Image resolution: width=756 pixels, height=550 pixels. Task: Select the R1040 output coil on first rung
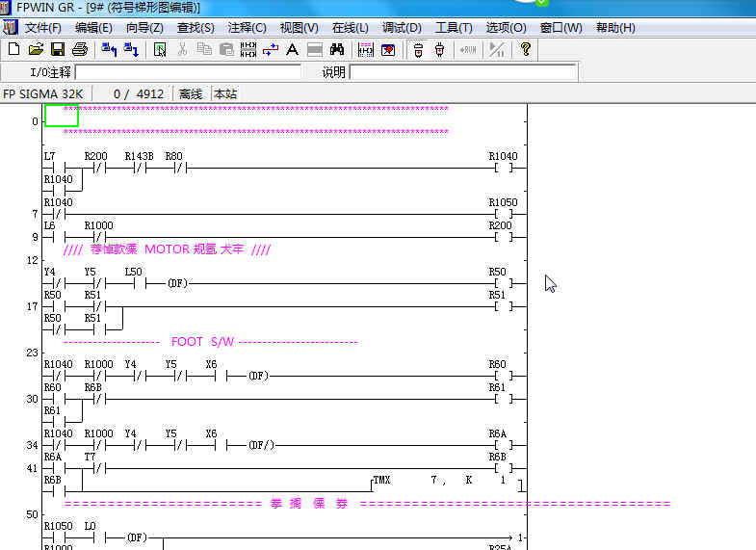pos(503,167)
